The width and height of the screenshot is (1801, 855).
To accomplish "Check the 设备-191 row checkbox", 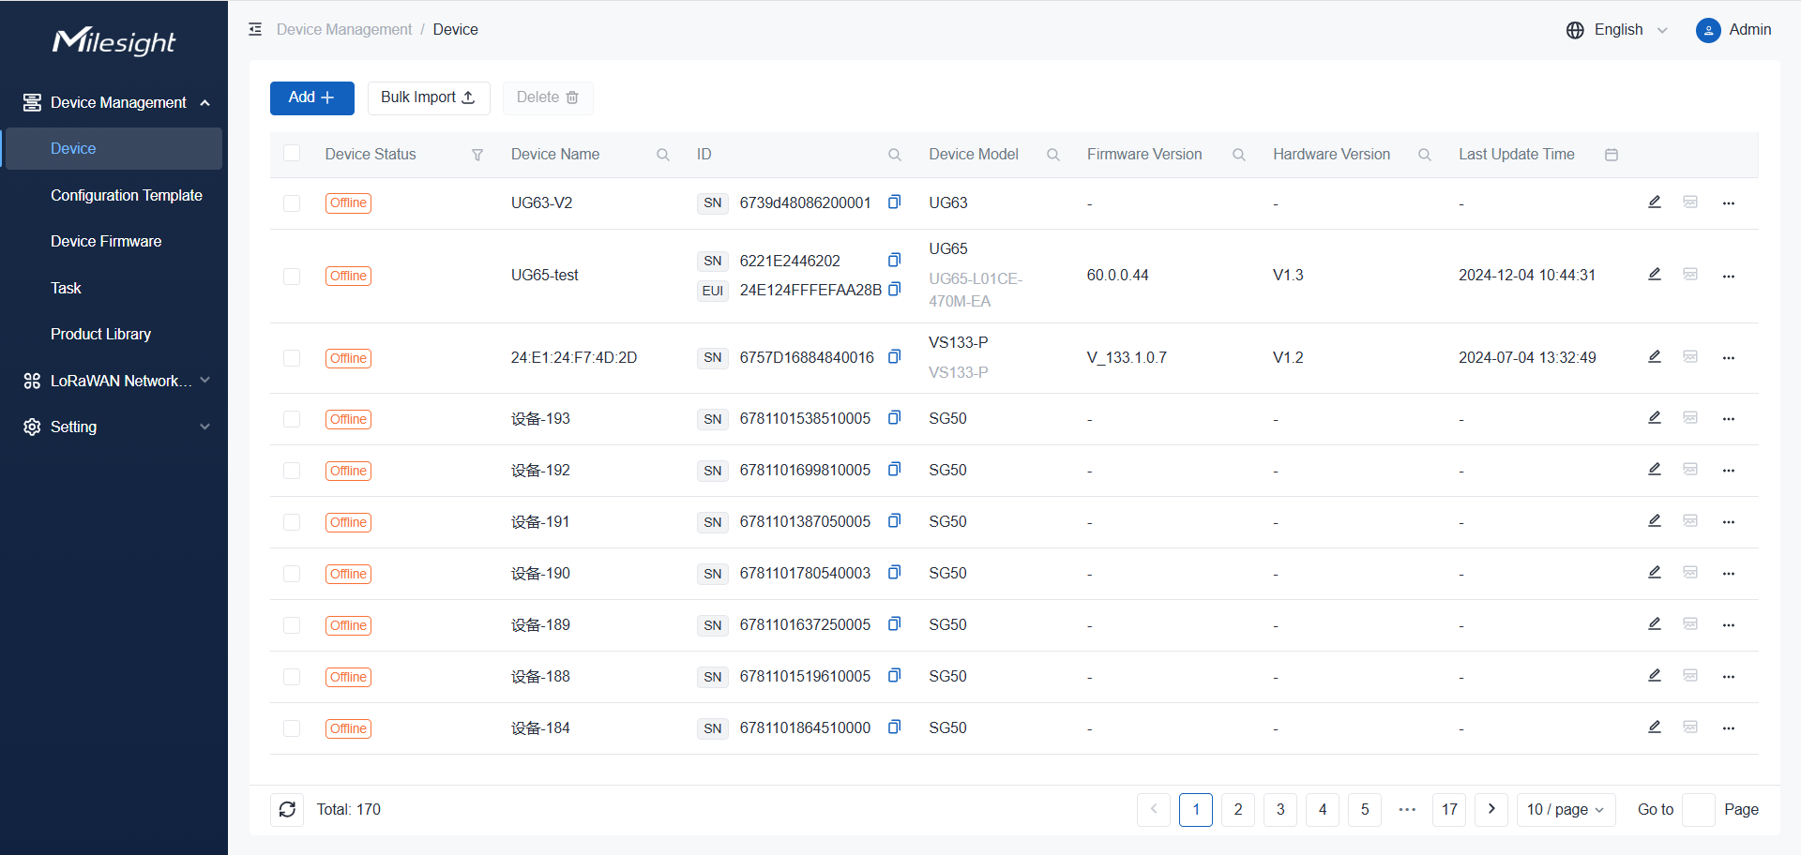I will [x=292, y=522].
